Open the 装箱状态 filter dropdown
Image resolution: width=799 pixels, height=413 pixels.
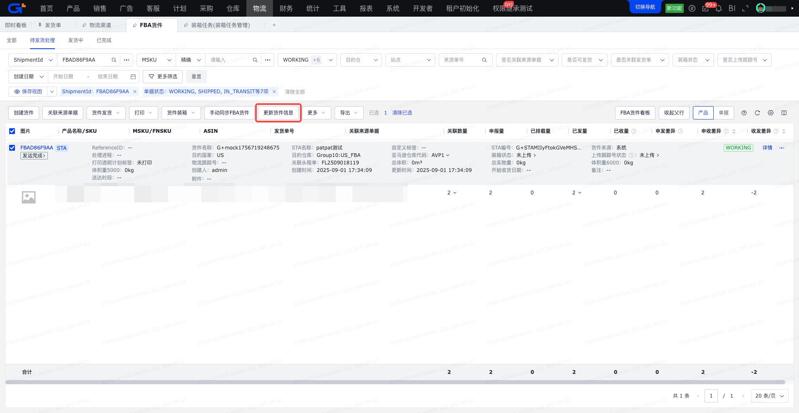(693, 60)
